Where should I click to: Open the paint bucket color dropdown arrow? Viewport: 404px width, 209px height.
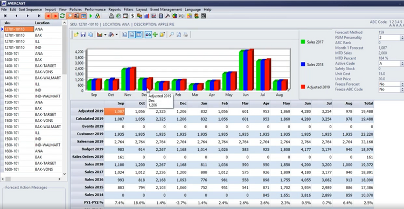117,34
